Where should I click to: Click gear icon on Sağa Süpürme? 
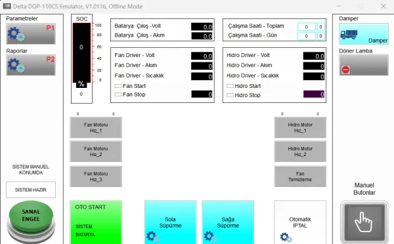click(x=210, y=237)
